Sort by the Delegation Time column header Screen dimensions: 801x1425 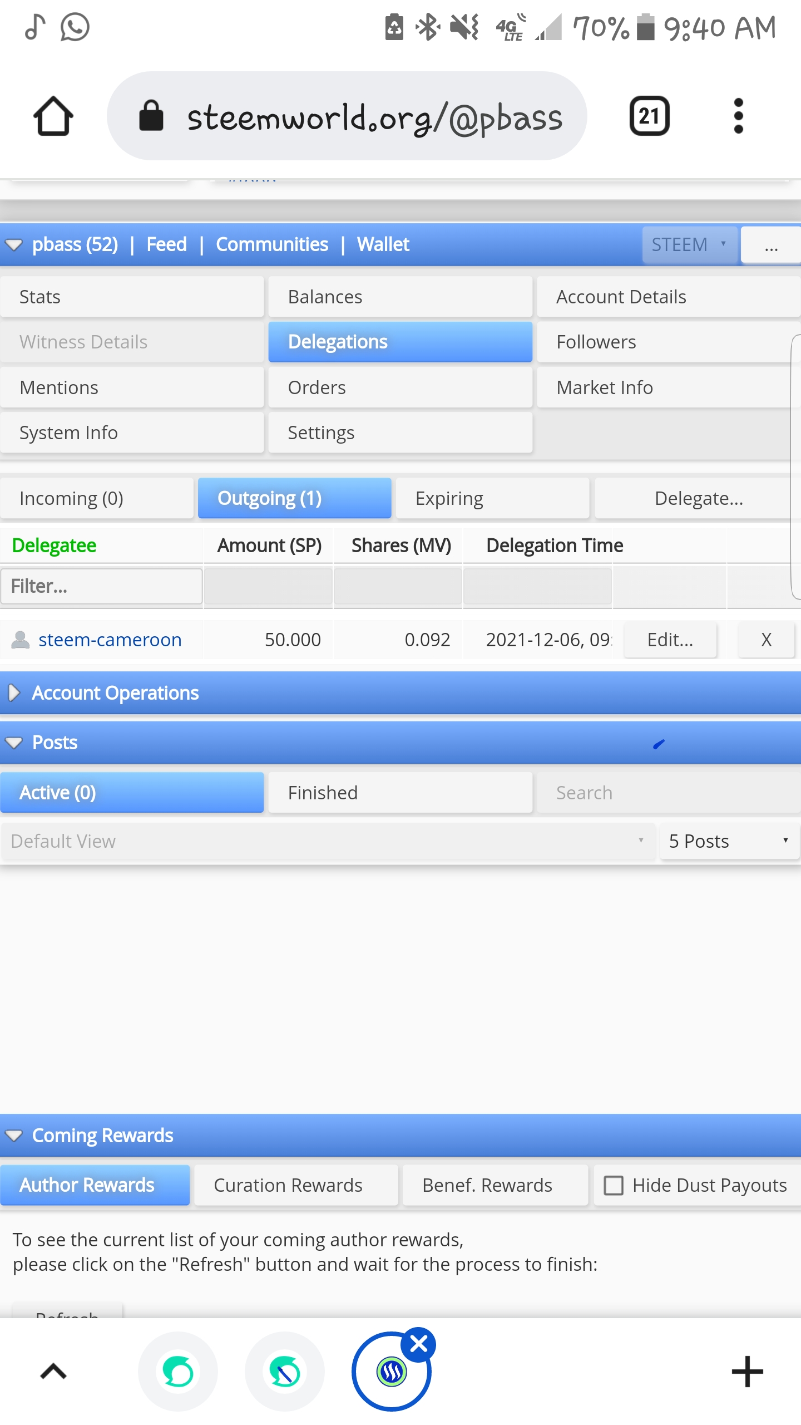tap(555, 546)
